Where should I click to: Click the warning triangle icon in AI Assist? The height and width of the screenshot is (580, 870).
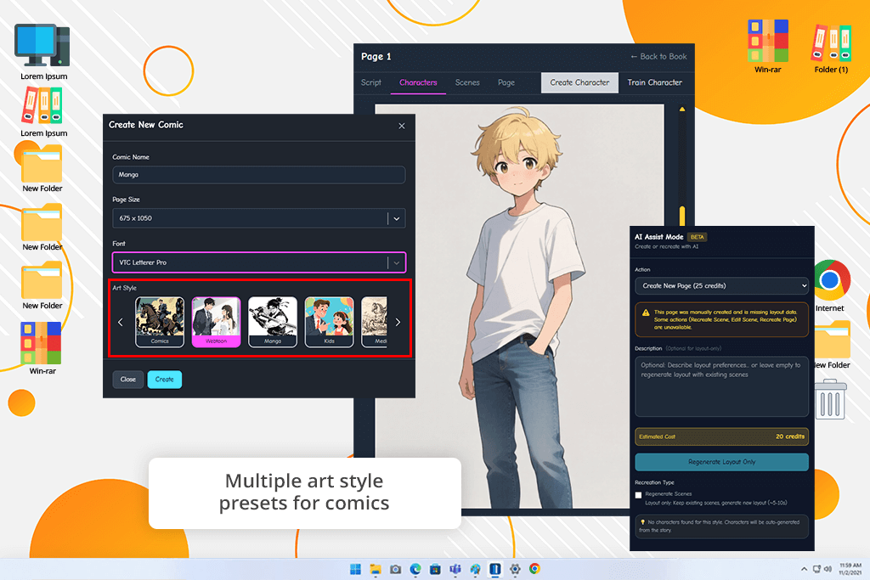pos(646,313)
